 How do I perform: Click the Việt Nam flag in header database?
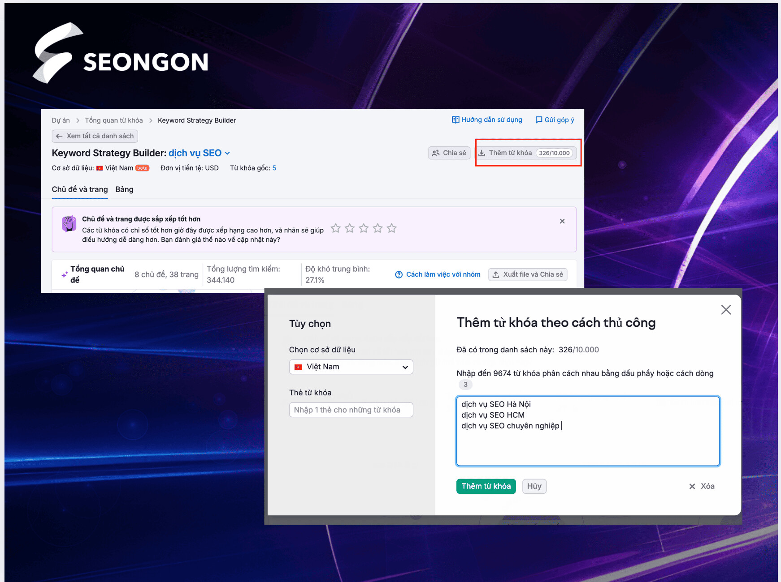click(x=100, y=168)
